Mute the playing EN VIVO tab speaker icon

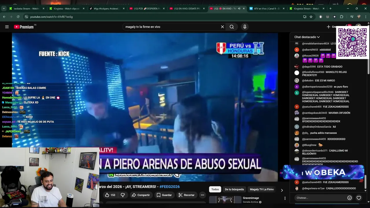239,9
